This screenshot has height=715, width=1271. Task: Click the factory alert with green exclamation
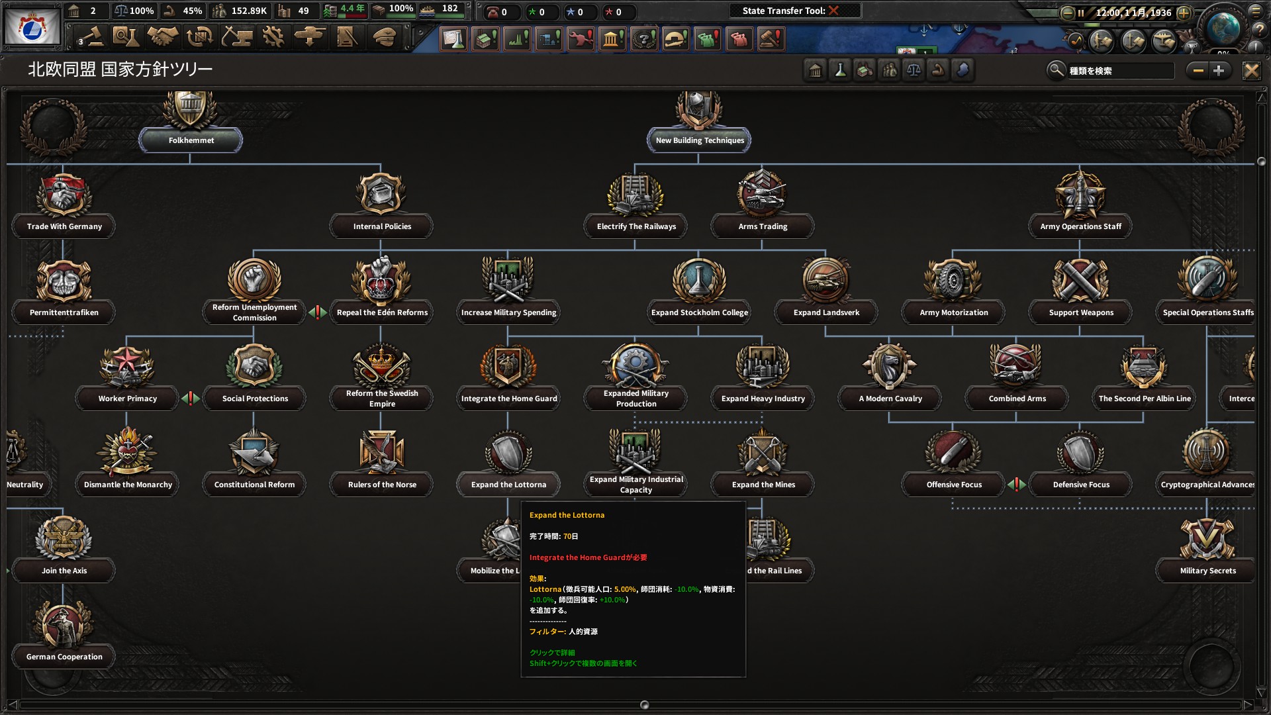[x=485, y=39]
